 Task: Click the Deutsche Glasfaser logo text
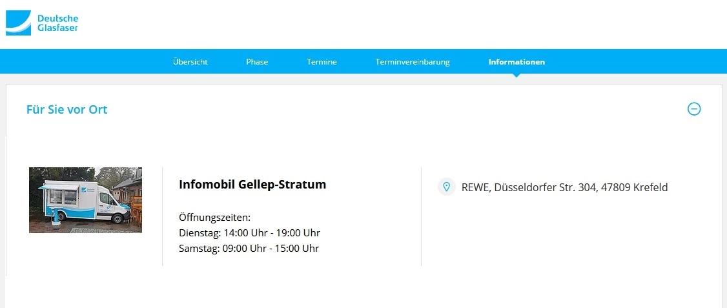[57, 23]
